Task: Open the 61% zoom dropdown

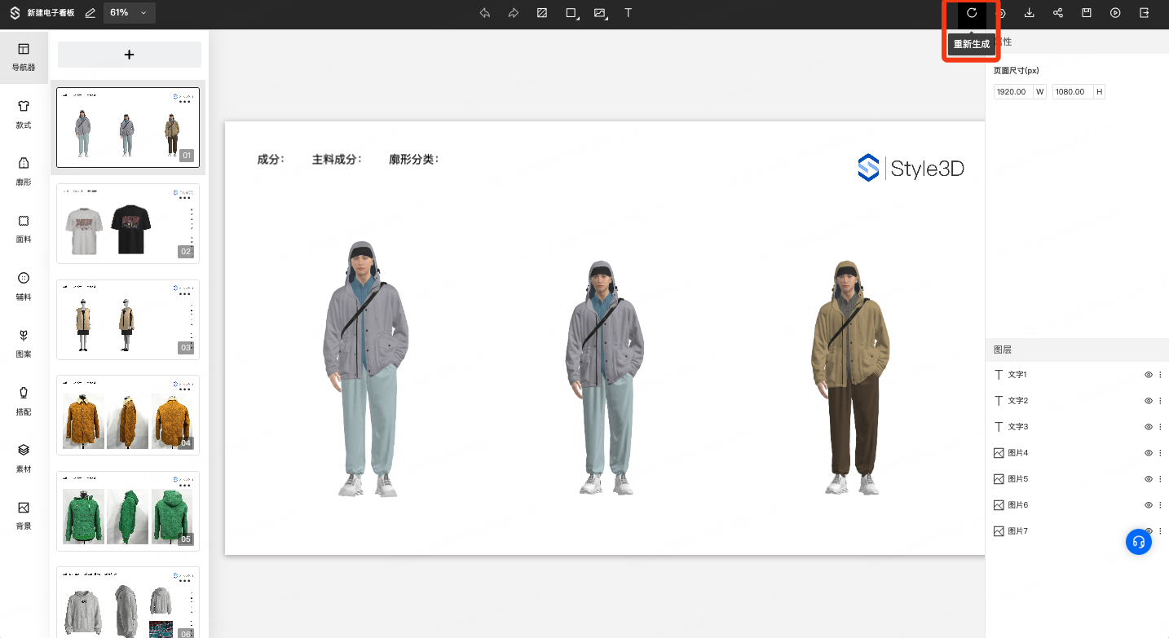Action: (129, 13)
